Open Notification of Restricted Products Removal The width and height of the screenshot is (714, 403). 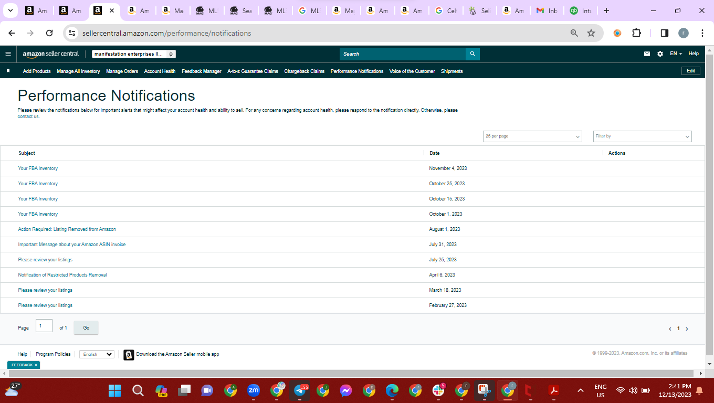[62, 275]
